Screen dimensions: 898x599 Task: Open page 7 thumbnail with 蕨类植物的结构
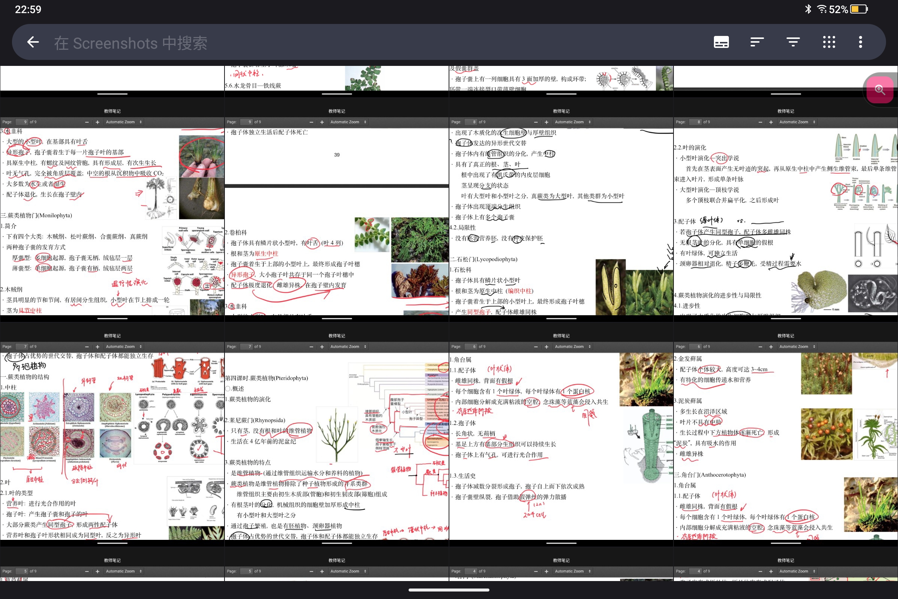[112, 434]
